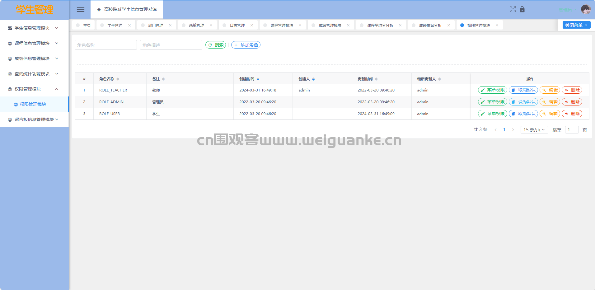
Task: Click the lock screen icon
Action: coord(522,9)
